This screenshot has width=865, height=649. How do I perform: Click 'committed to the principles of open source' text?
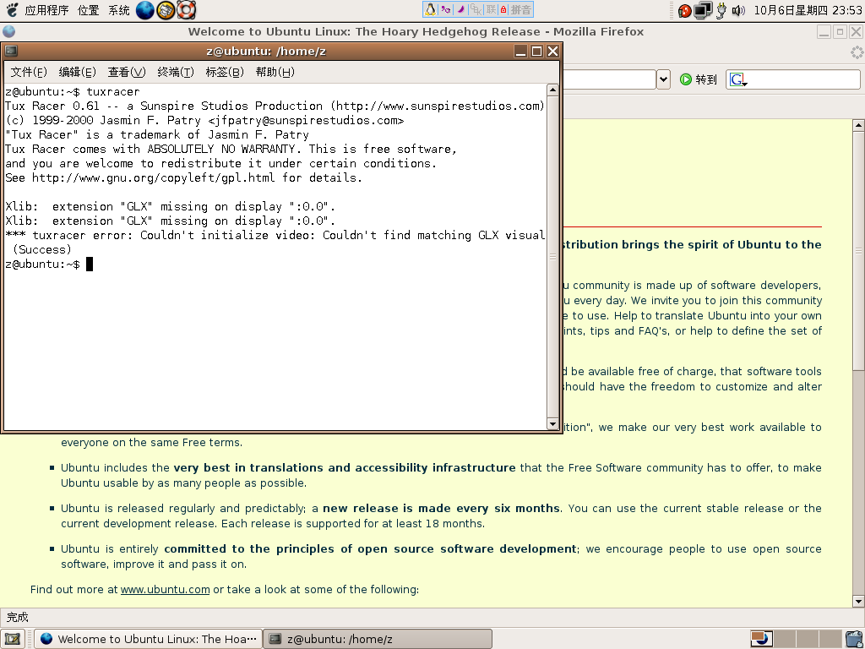370,549
